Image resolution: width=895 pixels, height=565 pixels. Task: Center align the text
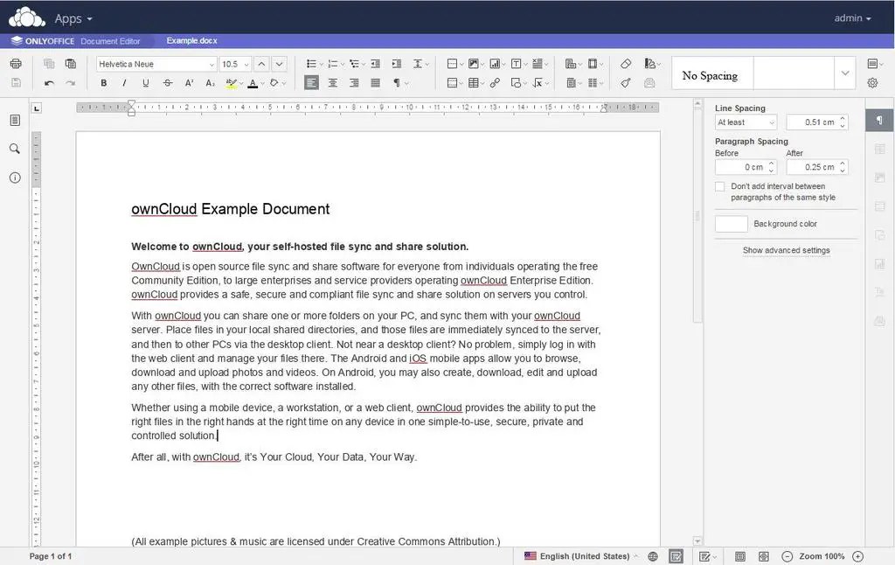pos(333,83)
